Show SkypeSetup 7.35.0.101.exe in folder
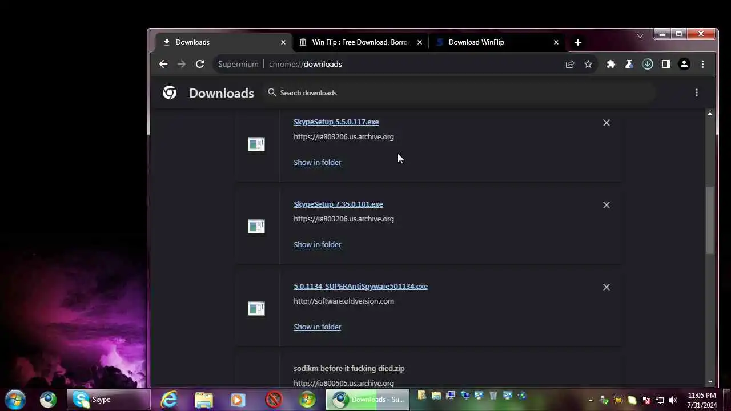This screenshot has width=731, height=411. [x=317, y=244]
